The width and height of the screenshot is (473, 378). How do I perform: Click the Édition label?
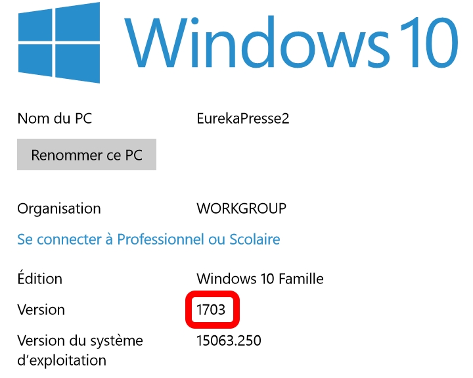coord(40,277)
